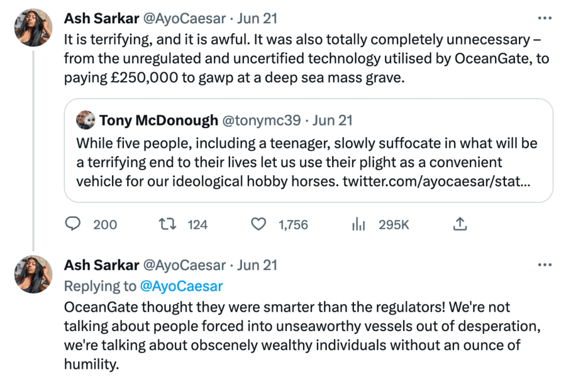Open the first Ash Sarkar profile picture
Screen dimensions: 566x382
(33, 28)
